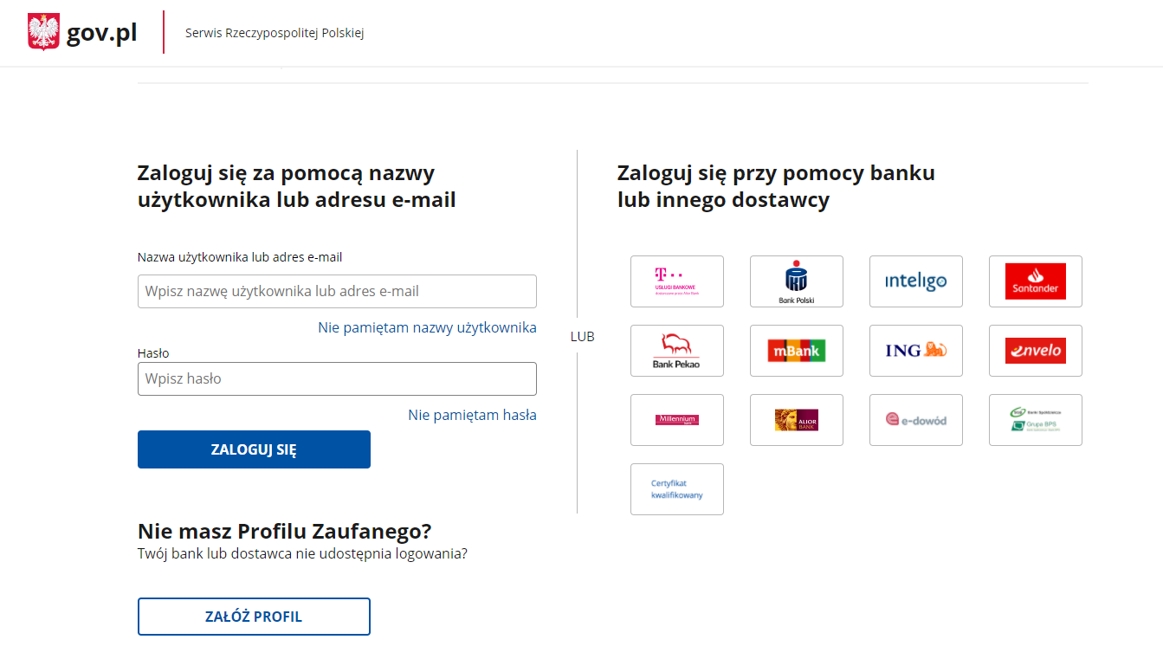Image resolution: width=1163 pixels, height=659 pixels.
Task: Focus the username or e-mail field
Action: 337,292
